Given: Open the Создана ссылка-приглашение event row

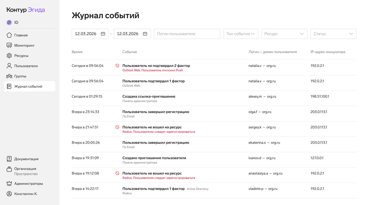Looking at the screenshot, I should [149, 97].
